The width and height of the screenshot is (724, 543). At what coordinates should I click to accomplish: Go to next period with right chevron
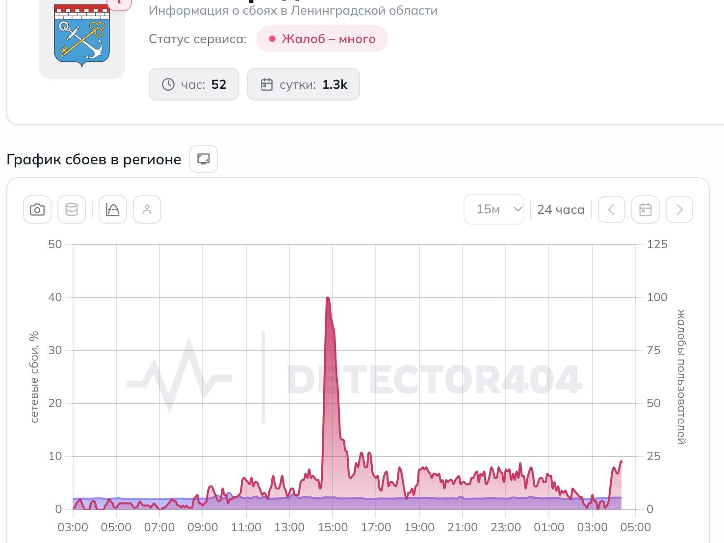679,209
